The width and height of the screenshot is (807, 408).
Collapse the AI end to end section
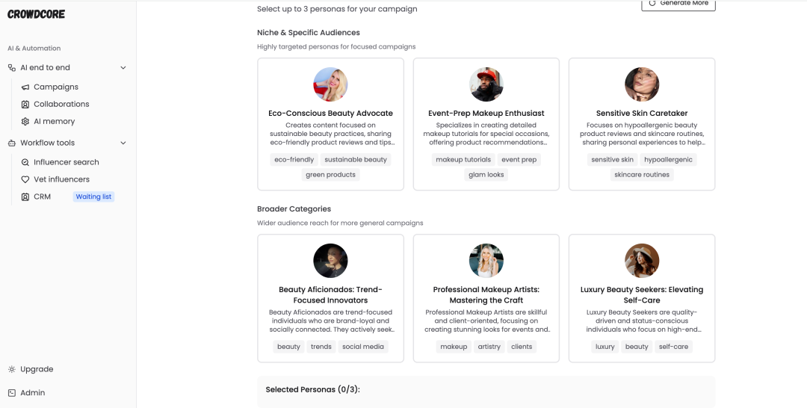click(123, 68)
